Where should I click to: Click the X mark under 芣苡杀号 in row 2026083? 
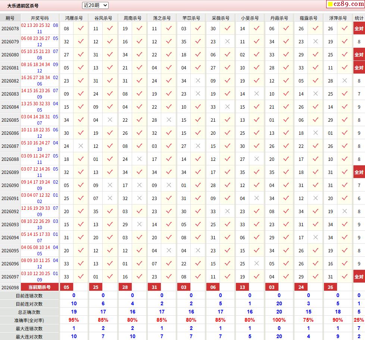198,94
